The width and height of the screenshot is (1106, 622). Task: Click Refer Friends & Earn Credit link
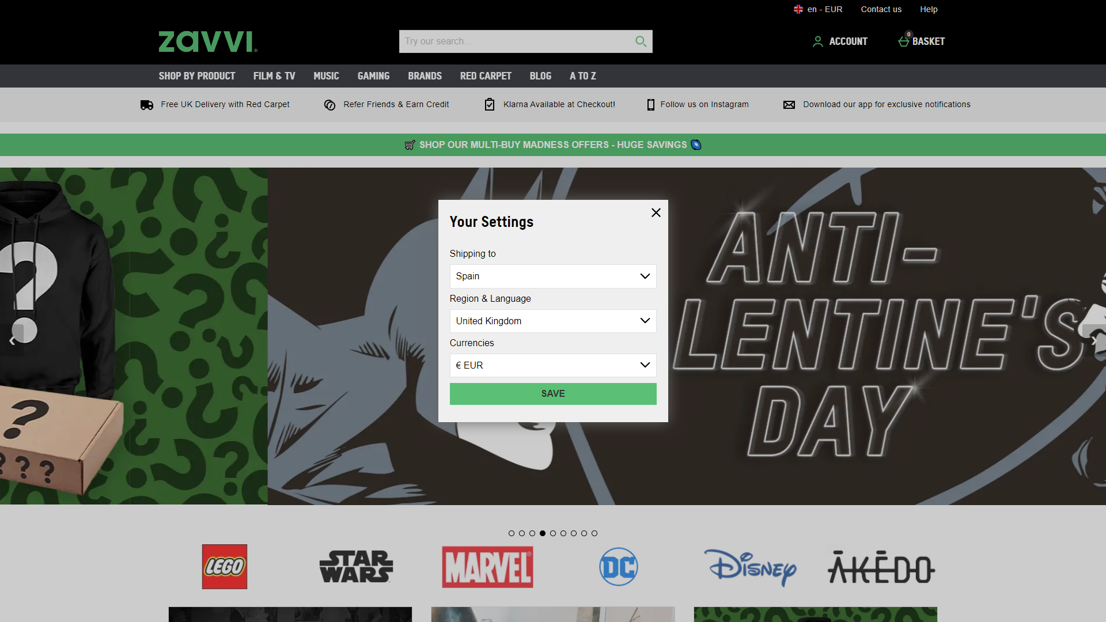pyautogui.click(x=396, y=104)
